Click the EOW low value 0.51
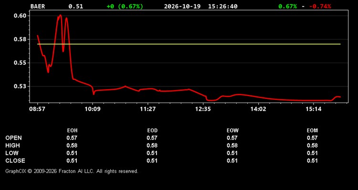The image size is (358, 190). click(x=232, y=153)
